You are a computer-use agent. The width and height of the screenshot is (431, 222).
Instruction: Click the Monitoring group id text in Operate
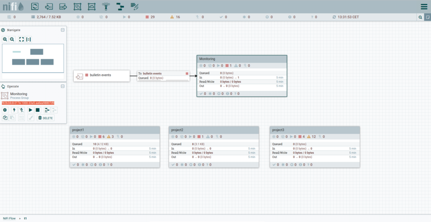point(28,103)
